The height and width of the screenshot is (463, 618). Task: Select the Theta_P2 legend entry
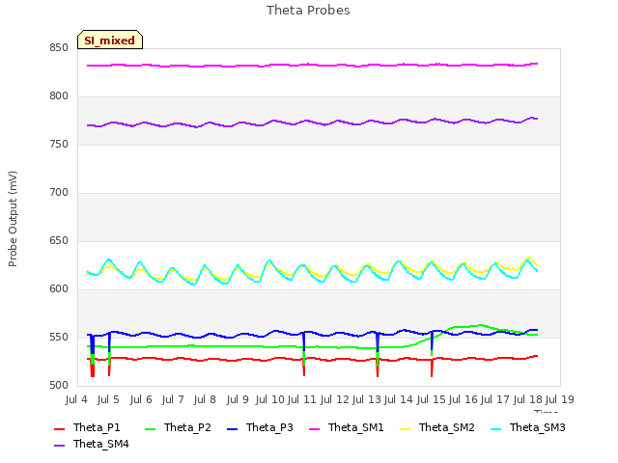[178, 427]
